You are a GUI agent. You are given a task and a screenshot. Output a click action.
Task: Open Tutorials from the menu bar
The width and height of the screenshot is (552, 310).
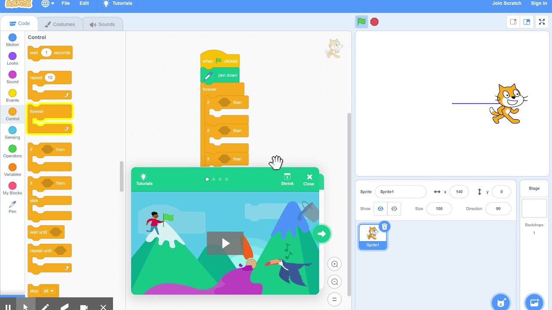(x=118, y=3)
